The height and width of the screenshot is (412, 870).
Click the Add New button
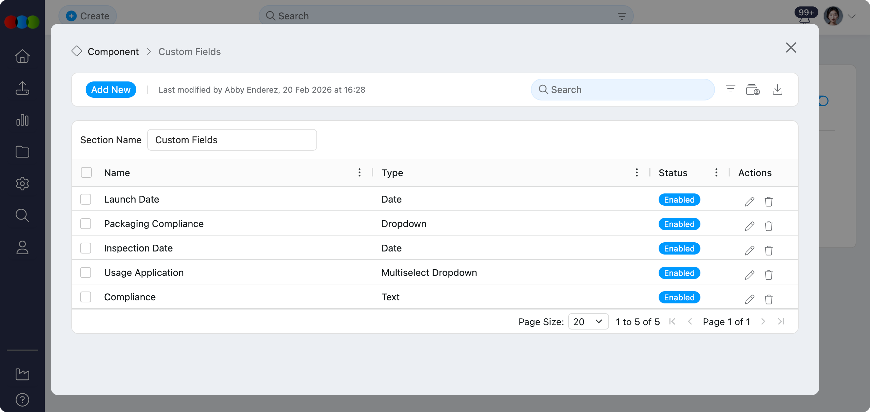[x=111, y=89]
